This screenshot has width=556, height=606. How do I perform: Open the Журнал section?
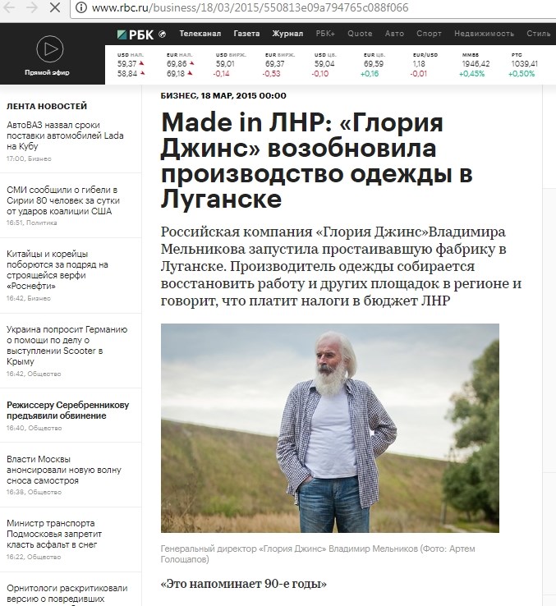pyautogui.click(x=287, y=34)
